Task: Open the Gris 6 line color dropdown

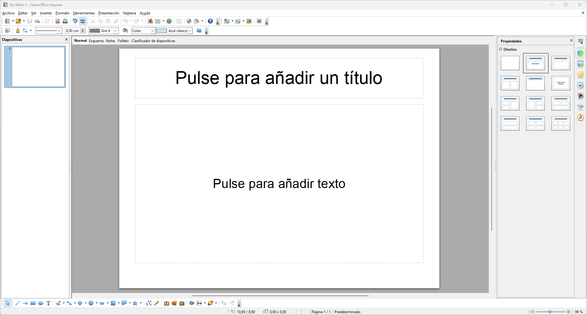Action: click(116, 31)
